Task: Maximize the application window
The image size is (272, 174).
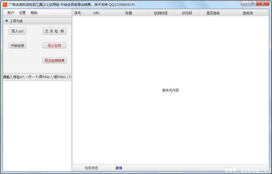Action: (252, 3)
